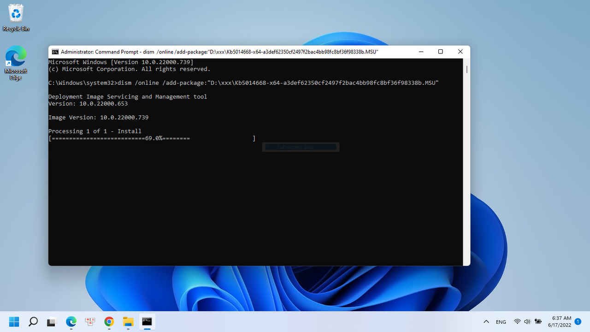Screen dimensions: 590x332
Task: Open taskbar Search magnifier
Action: [x=33, y=321]
